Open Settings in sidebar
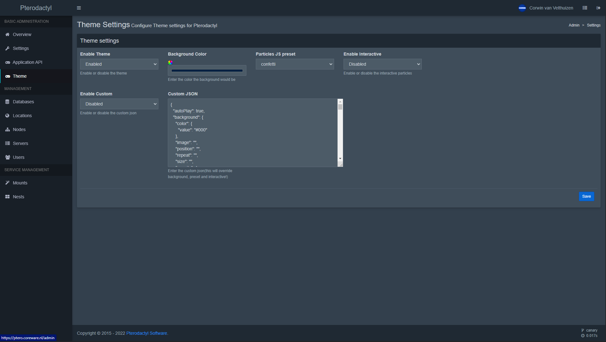Viewport: 606px width, 342px height. coord(36,48)
